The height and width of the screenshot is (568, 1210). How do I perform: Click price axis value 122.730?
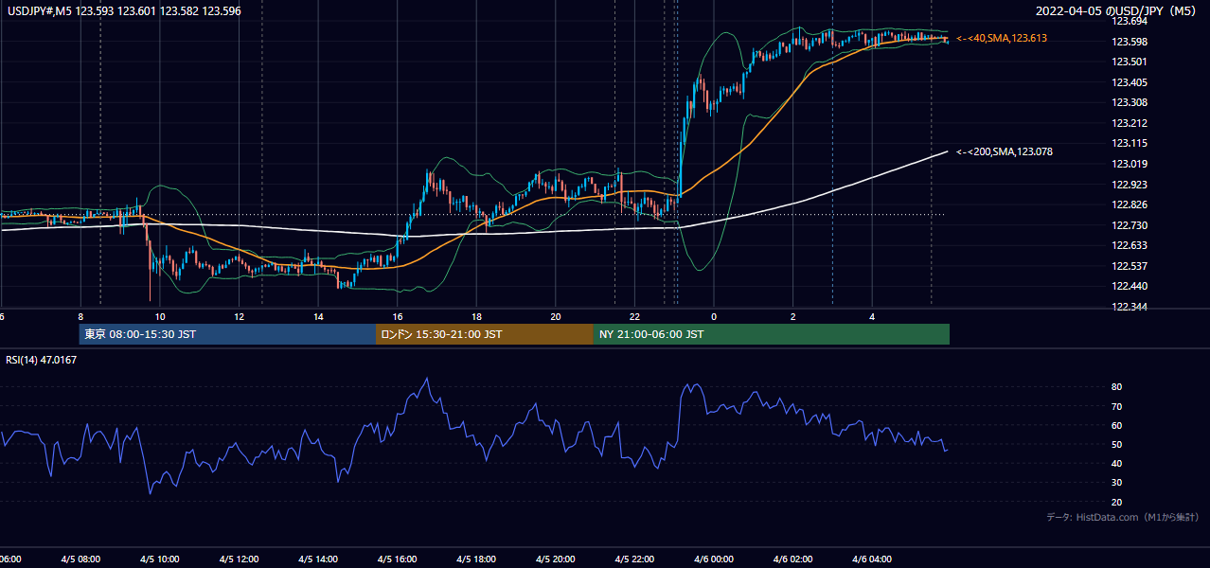1128,225
